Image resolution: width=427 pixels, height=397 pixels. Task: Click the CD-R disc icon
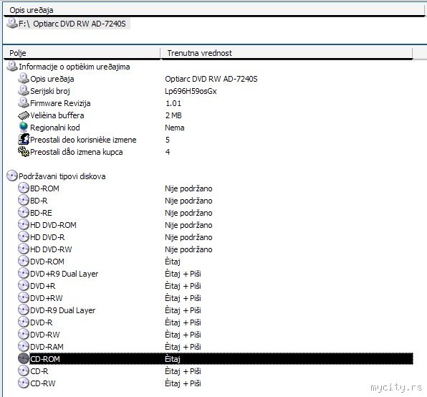pyautogui.click(x=24, y=370)
